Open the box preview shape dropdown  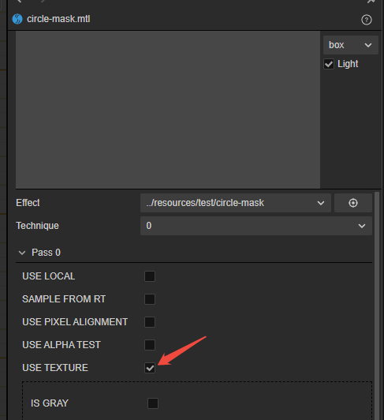[x=351, y=45]
